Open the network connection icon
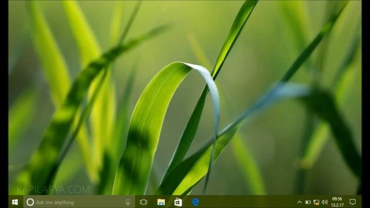This screenshot has height=208, width=370. (x=316, y=202)
